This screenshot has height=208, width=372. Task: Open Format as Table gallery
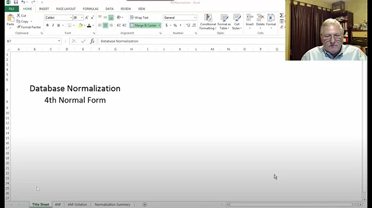224,22
